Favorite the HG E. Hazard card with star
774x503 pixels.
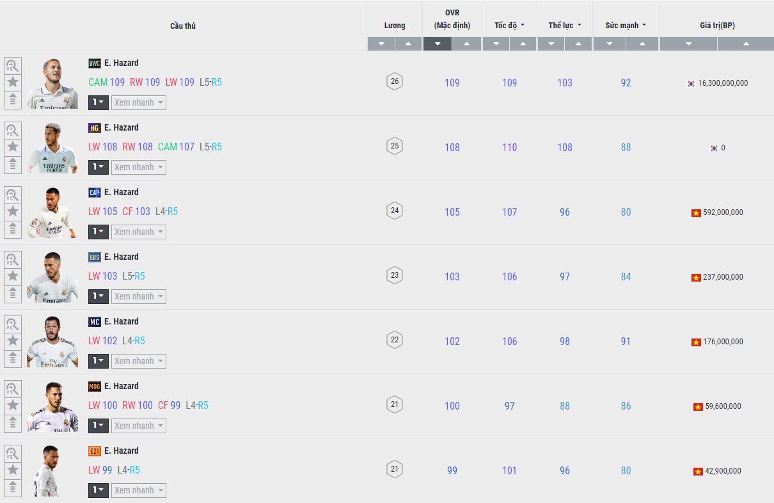coord(13,147)
